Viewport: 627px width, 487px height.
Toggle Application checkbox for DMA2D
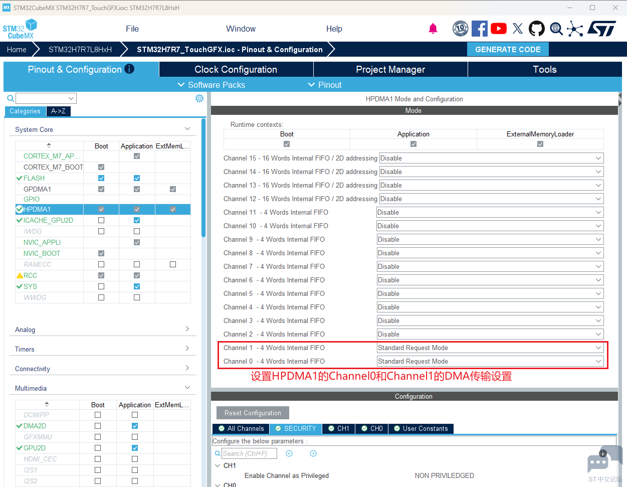point(135,426)
